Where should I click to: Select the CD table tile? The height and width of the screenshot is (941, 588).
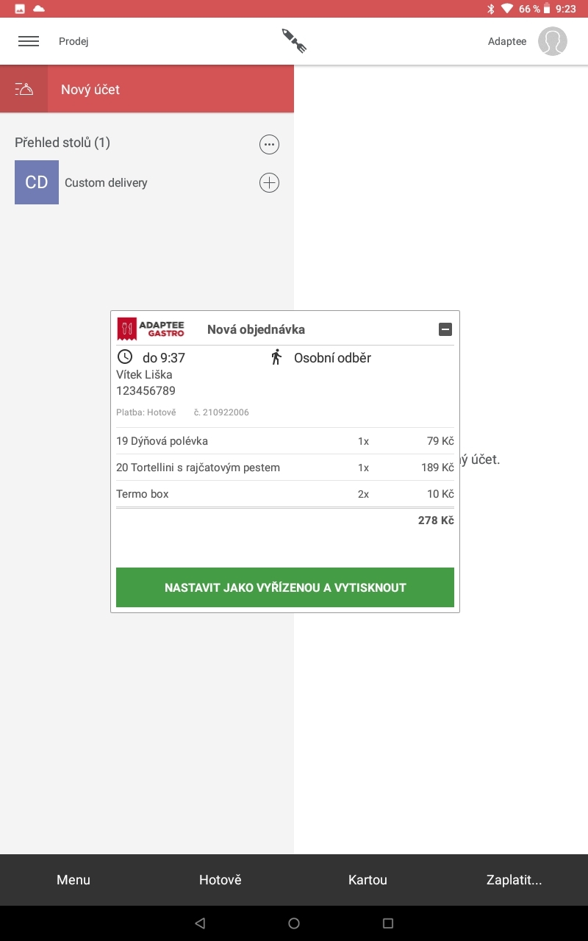click(37, 182)
